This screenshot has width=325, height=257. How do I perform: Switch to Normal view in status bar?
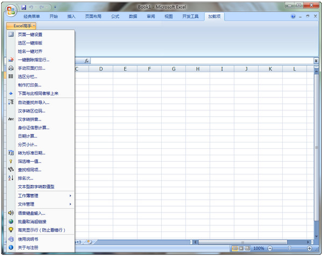click(x=235, y=248)
